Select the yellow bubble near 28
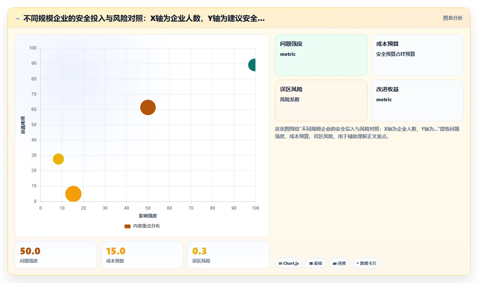 click(58, 159)
